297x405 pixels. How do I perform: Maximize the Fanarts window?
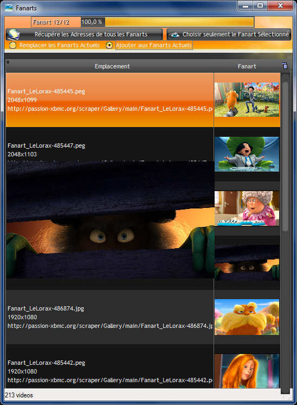(260, 5)
